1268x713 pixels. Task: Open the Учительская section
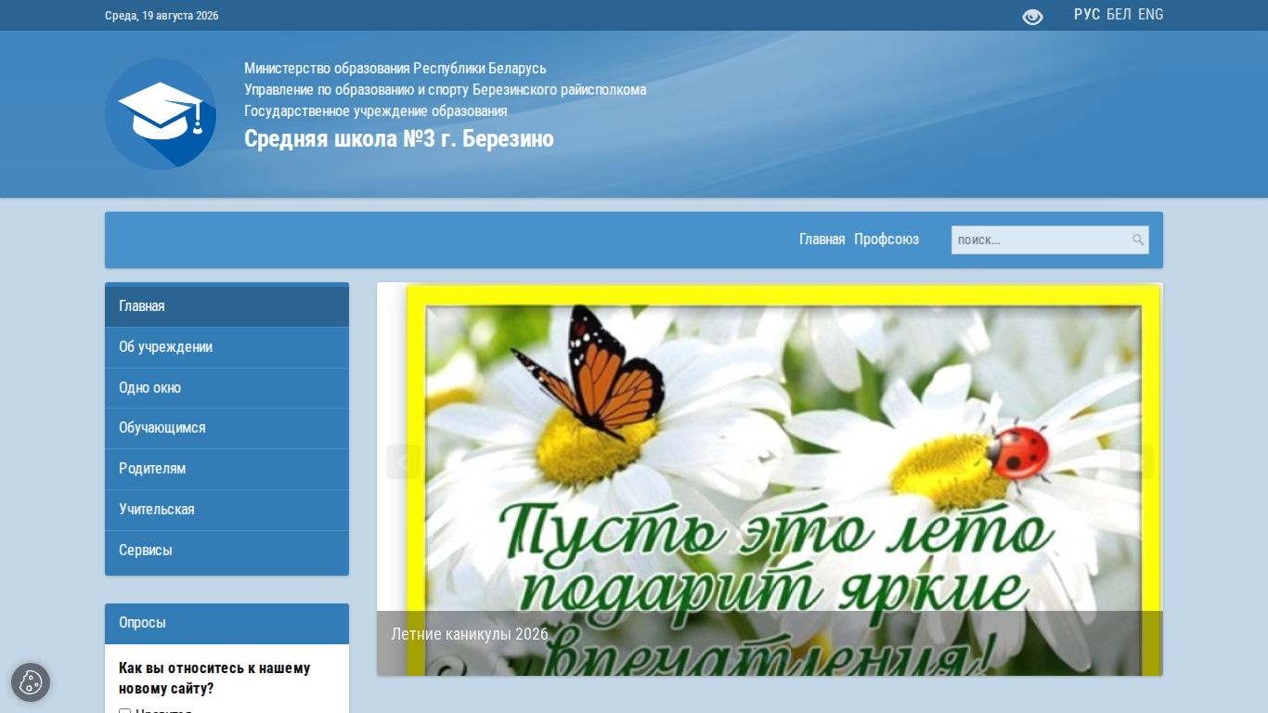click(x=226, y=510)
